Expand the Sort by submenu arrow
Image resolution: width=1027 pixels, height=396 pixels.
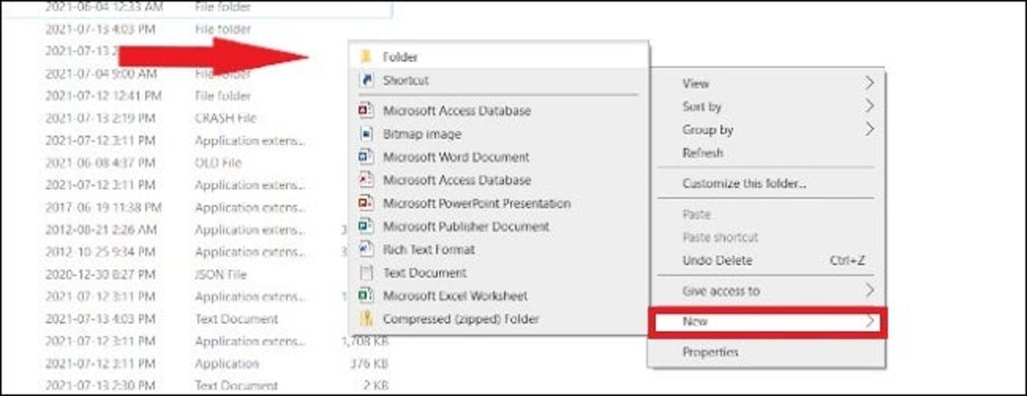click(869, 106)
